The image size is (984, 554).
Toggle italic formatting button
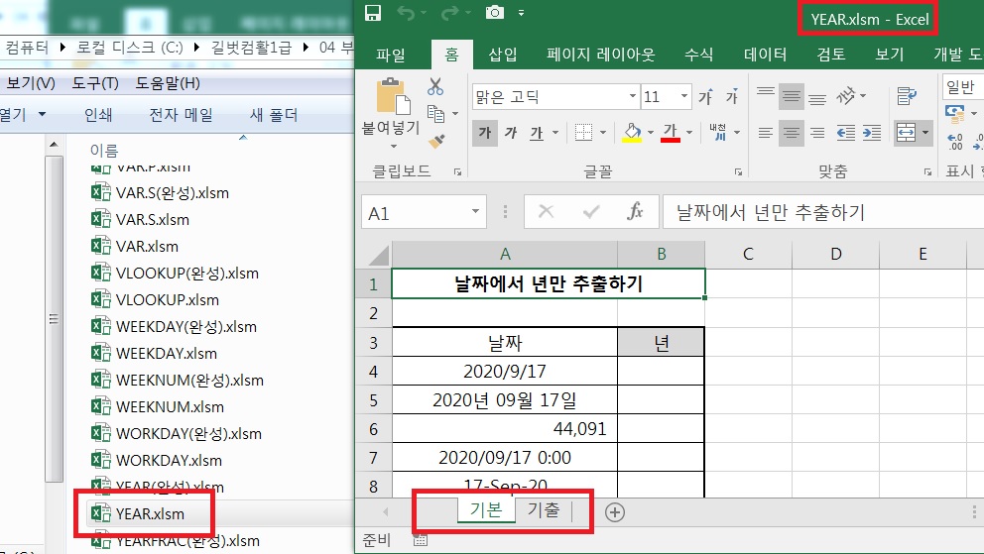510,132
